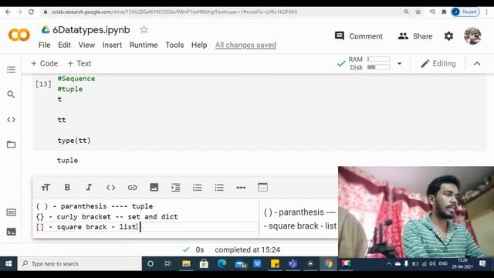
Task: Open the Tools menu
Action: point(174,45)
